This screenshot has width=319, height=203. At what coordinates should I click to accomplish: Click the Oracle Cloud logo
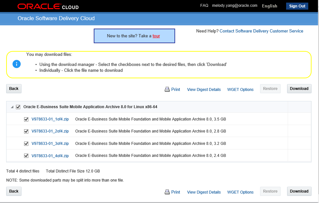pyautogui.click(x=48, y=6)
